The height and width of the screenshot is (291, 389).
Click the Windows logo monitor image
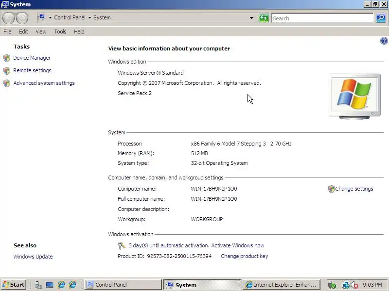(354, 96)
